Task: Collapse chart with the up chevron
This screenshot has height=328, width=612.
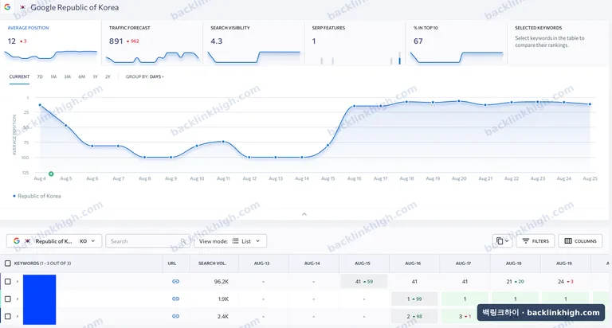Action: point(304,214)
